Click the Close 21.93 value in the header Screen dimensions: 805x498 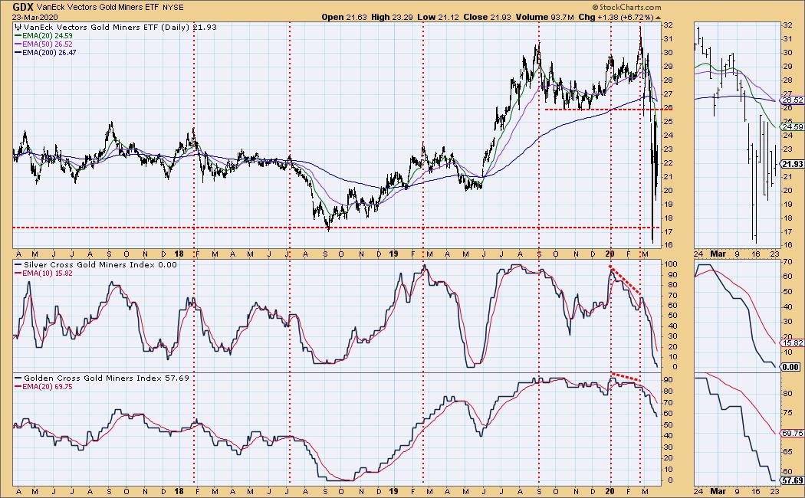[x=487, y=17]
